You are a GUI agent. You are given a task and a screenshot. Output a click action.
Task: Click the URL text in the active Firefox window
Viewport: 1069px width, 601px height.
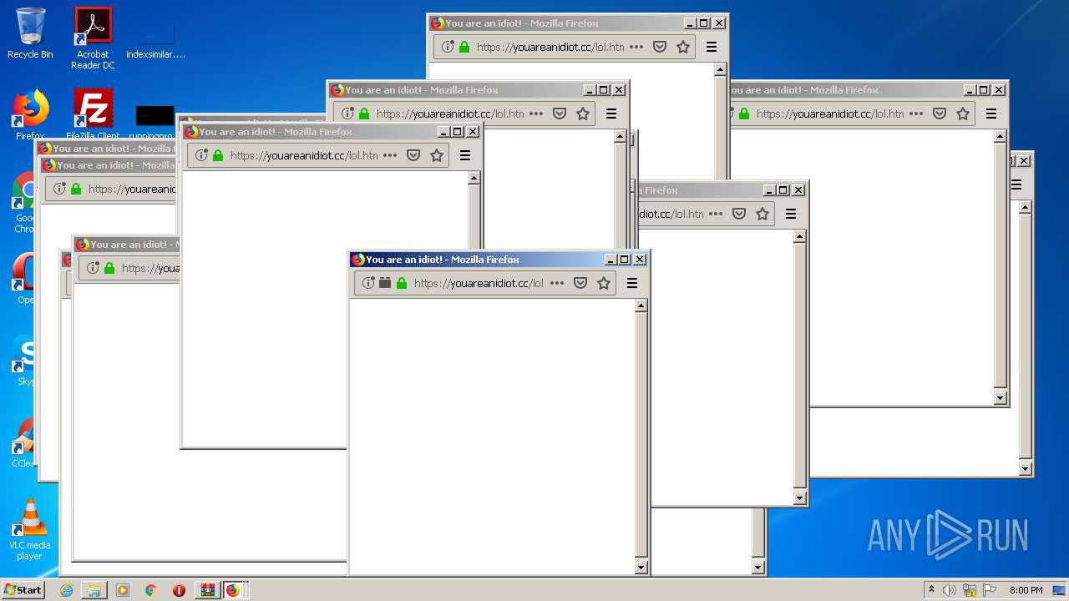tap(479, 283)
